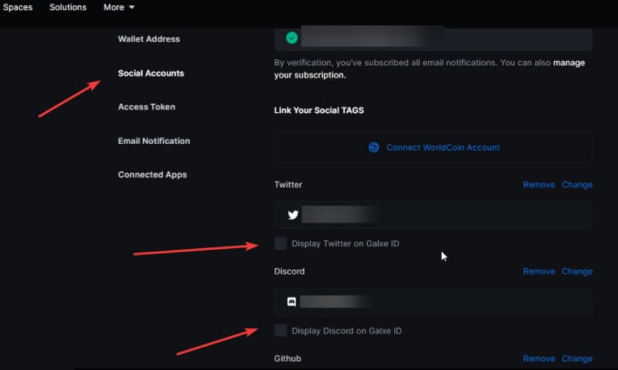Click Connect WorldCoin Account button
The image size is (618, 370).
(x=434, y=147)
